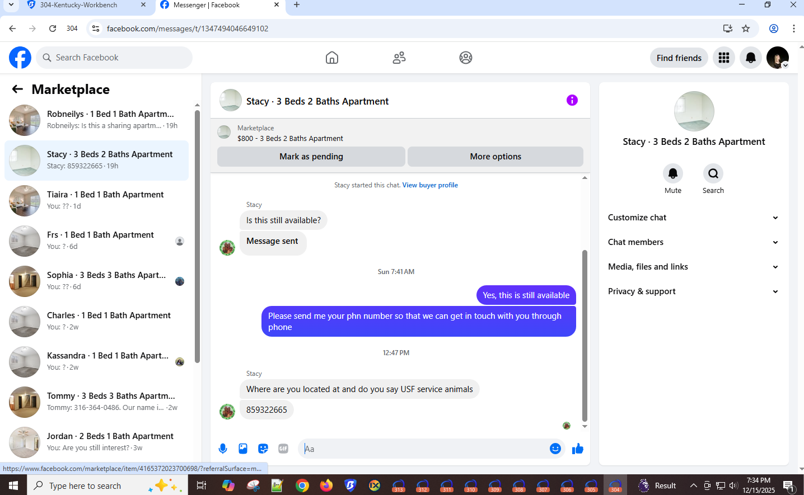Search in conversation magnifier icon
Viewport: 804px width, 495px height.
(x=713, y=173)
